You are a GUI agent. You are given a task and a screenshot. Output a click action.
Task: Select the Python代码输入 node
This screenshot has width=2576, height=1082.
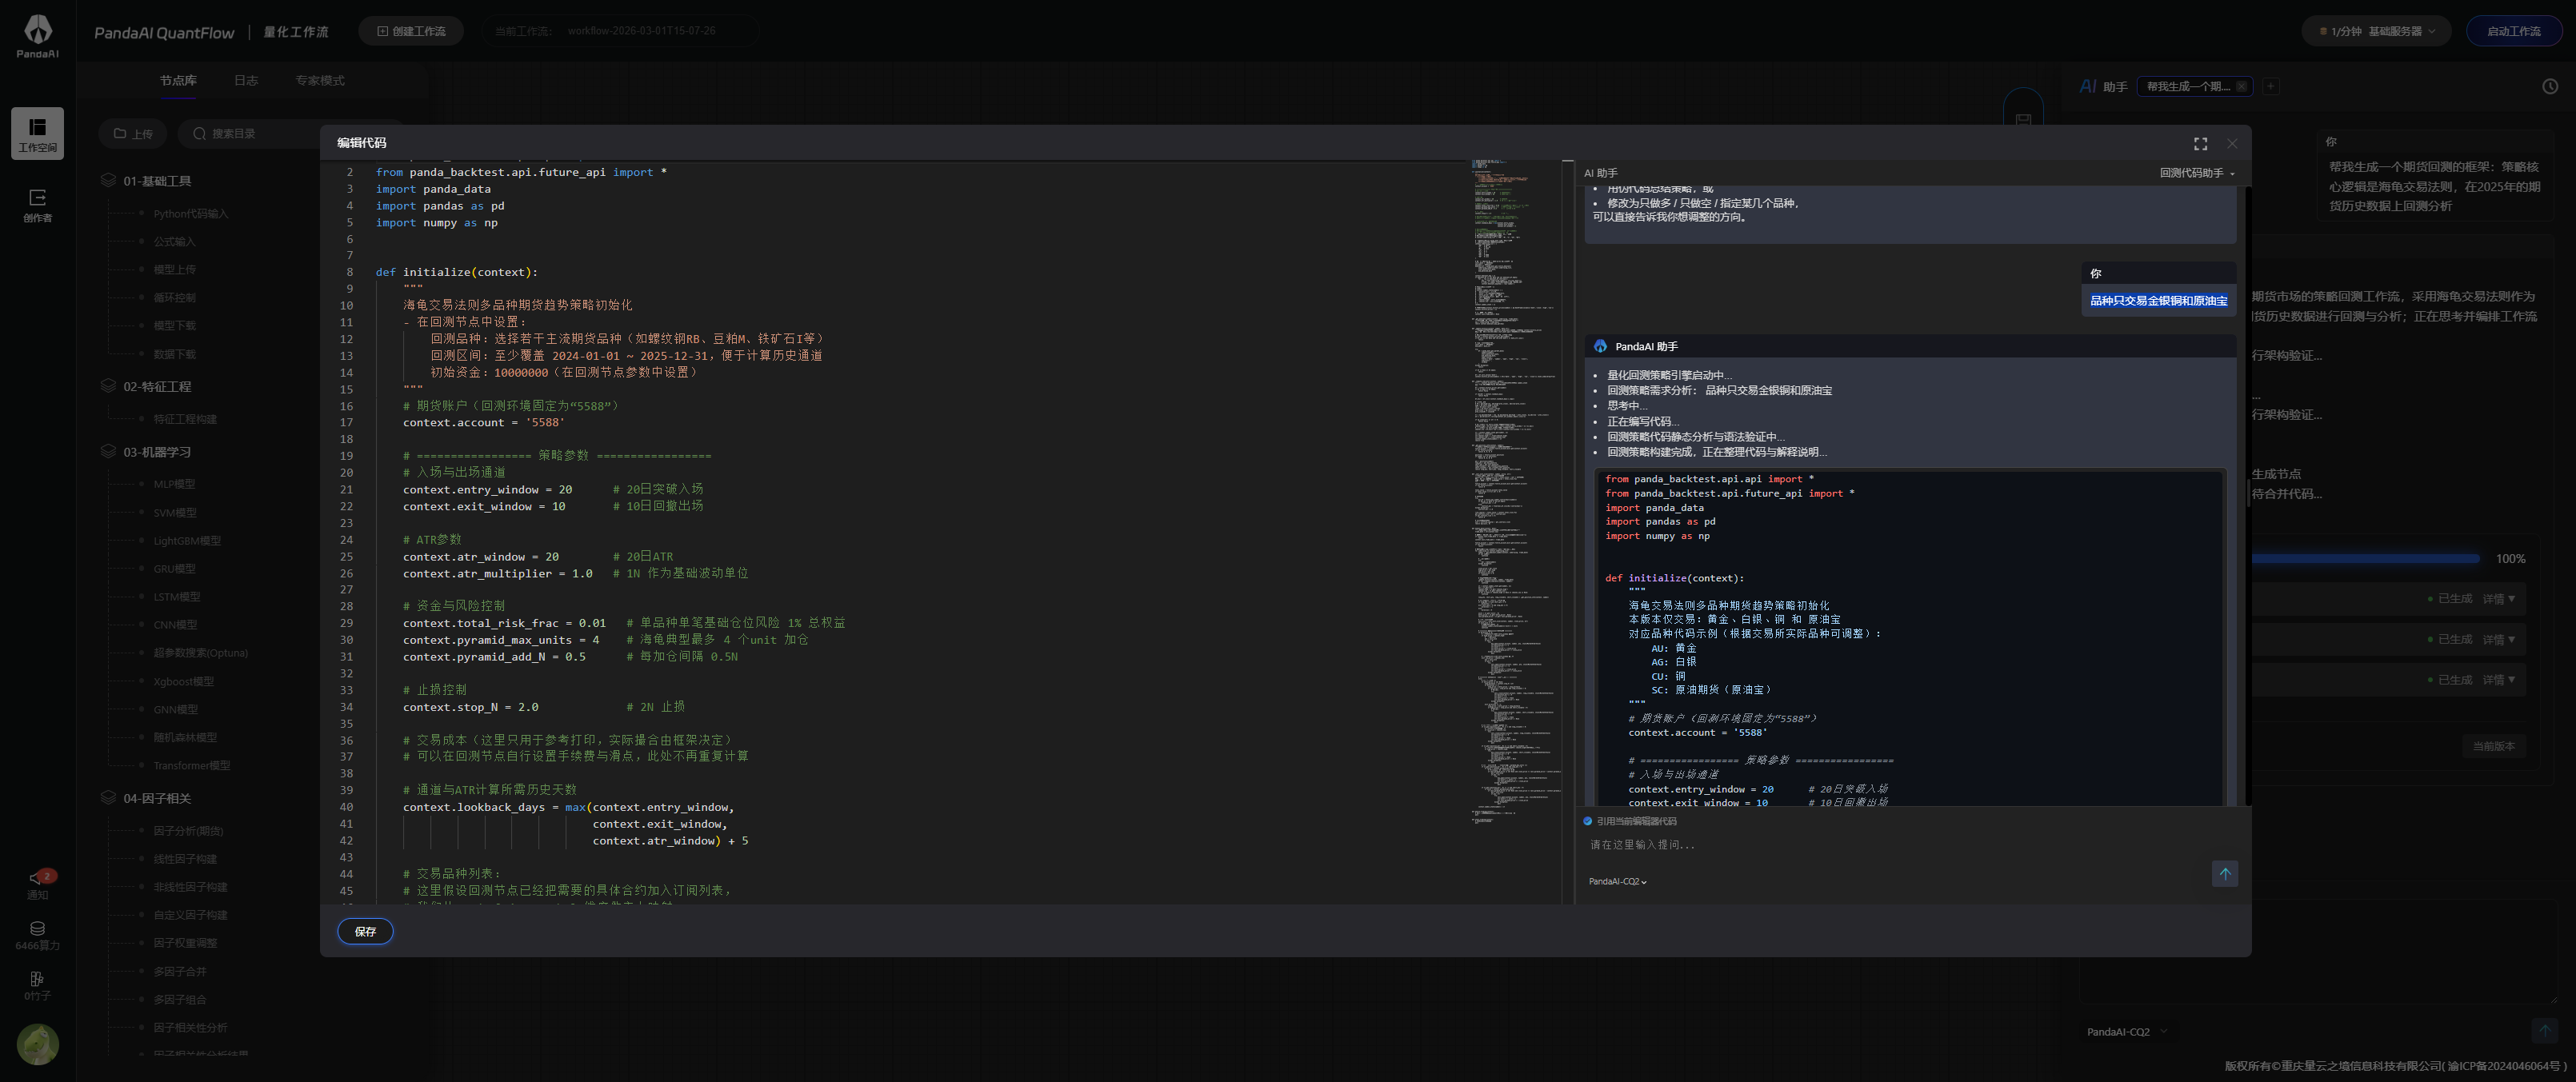point(190,213)
